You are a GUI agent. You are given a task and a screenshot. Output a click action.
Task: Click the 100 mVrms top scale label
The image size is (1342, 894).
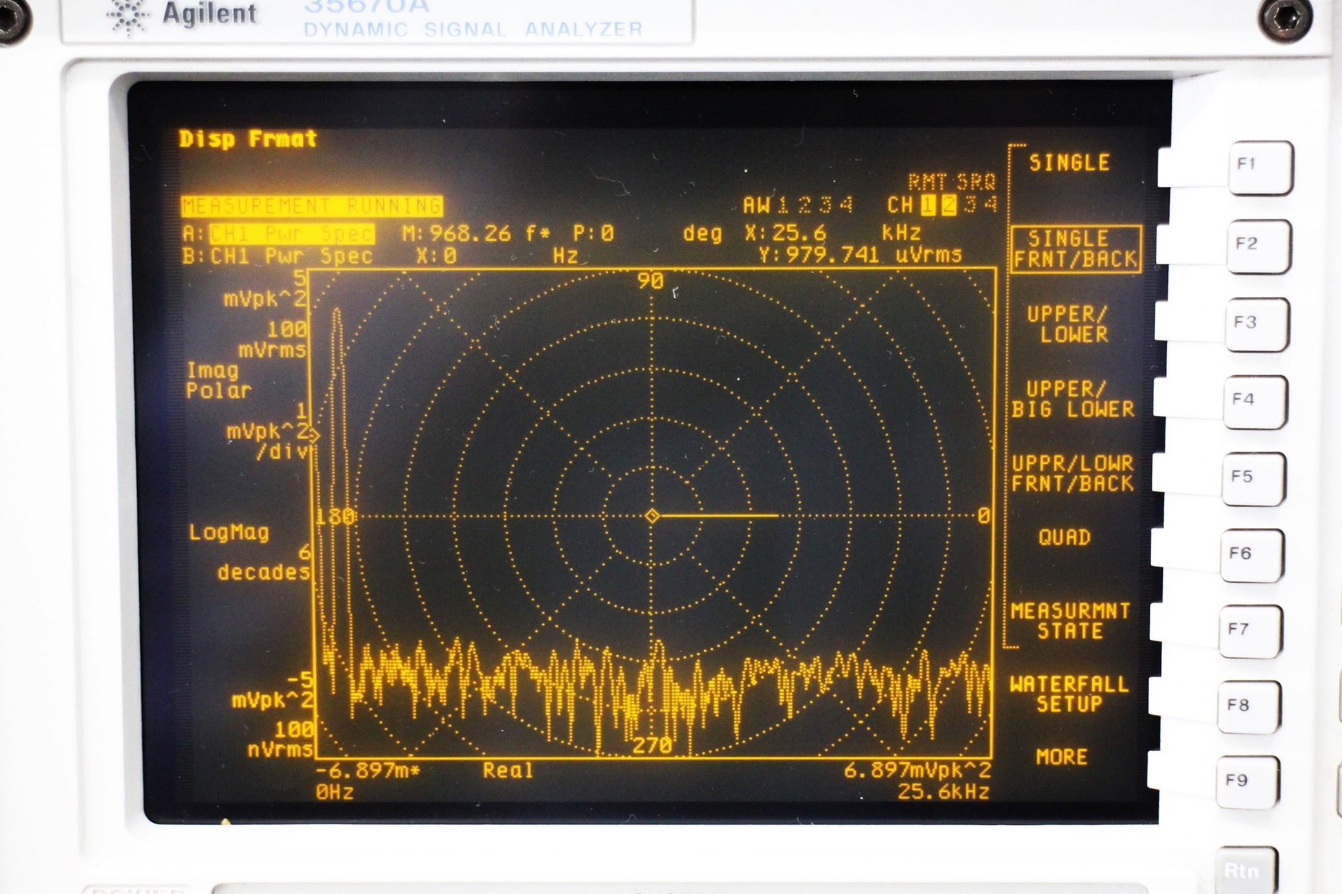tap(272, 340)
